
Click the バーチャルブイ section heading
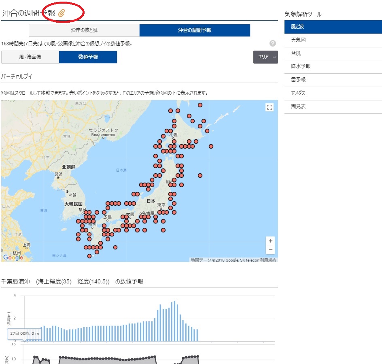pos(17,77)
